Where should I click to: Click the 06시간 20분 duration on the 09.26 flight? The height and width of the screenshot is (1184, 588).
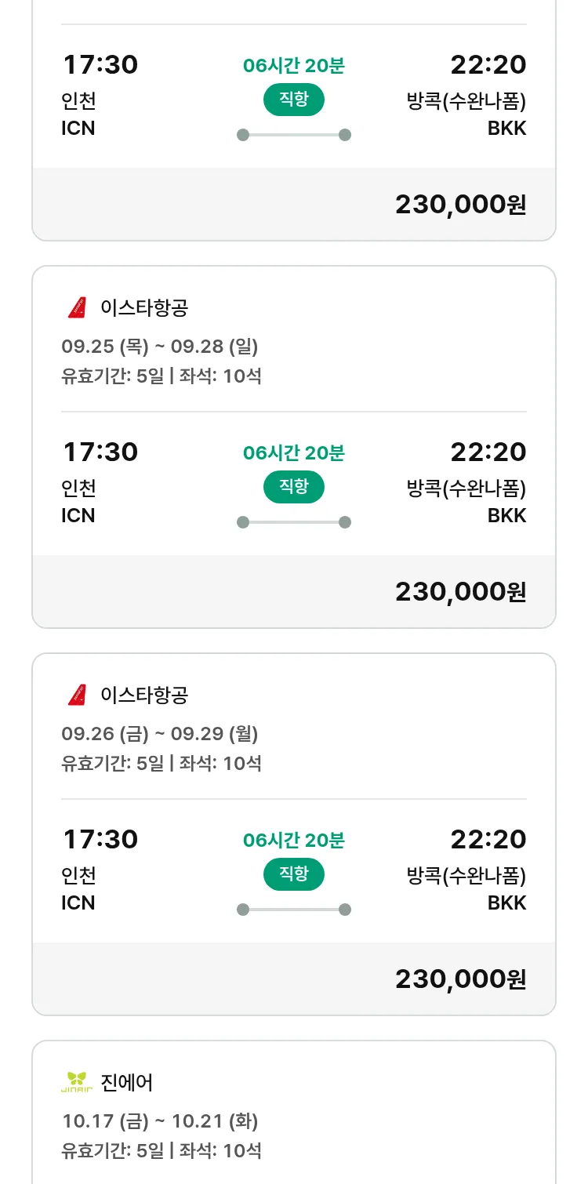pyautogui.click(x=294, y=841)
